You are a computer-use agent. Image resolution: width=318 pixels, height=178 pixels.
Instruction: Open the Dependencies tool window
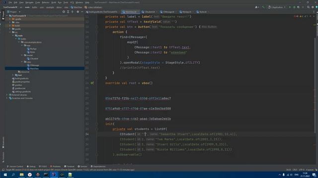pos(98,167)
